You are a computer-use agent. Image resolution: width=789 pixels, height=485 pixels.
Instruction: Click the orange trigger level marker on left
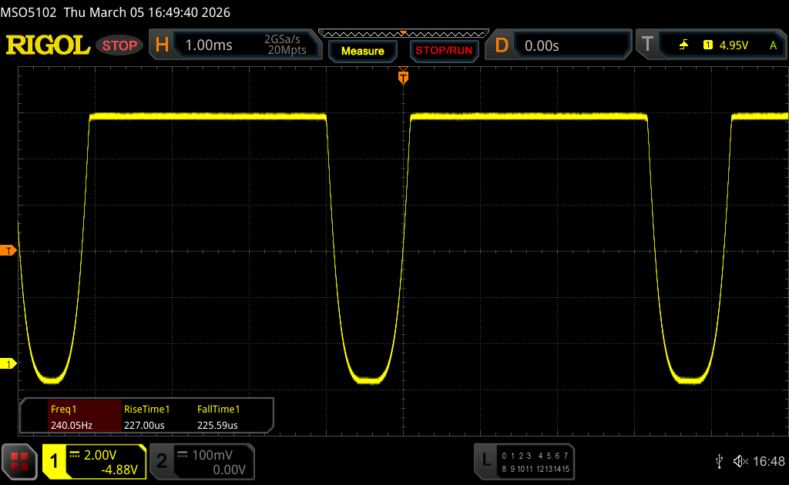coord(8,251)
